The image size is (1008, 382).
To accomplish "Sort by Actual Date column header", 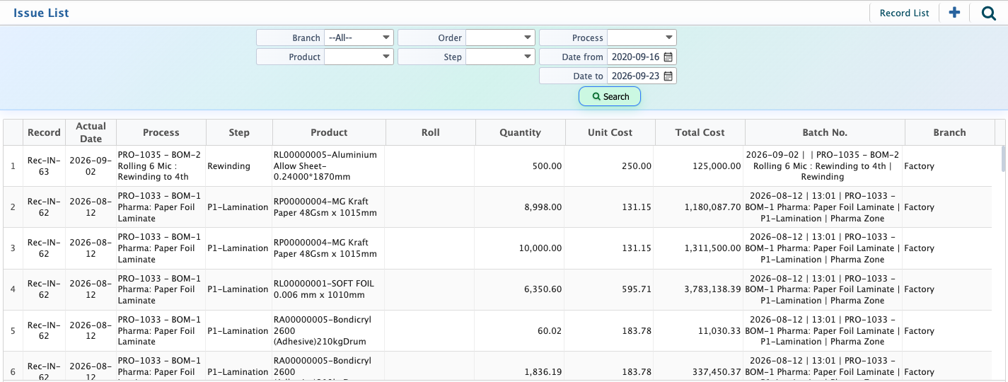I will (91, 132).
